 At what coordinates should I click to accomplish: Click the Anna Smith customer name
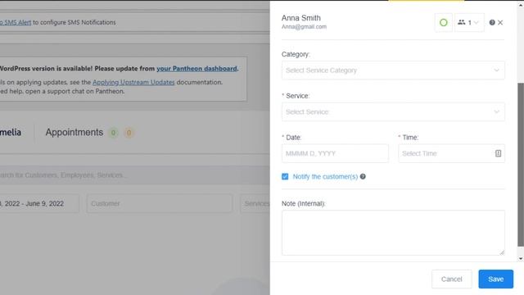300,18
